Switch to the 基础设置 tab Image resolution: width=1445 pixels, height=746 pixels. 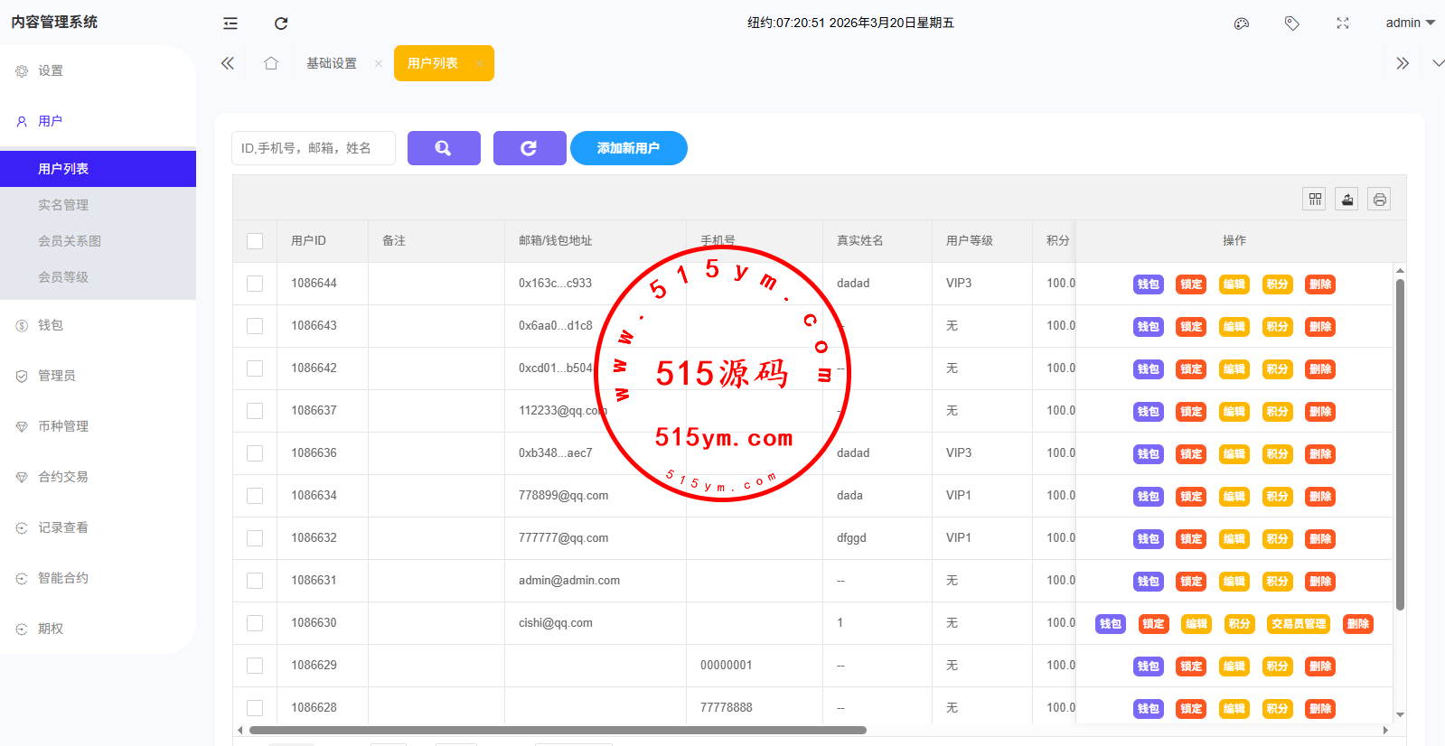332,63
